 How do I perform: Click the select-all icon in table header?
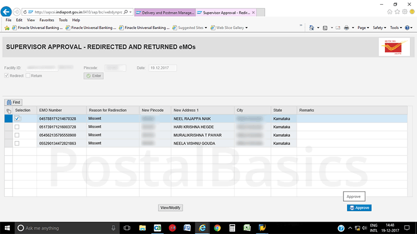(x=8, y=111)
